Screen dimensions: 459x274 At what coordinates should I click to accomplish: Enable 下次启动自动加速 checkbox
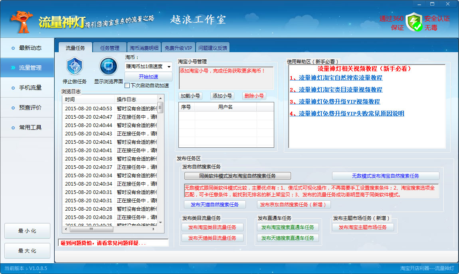[x=127, y=86]
